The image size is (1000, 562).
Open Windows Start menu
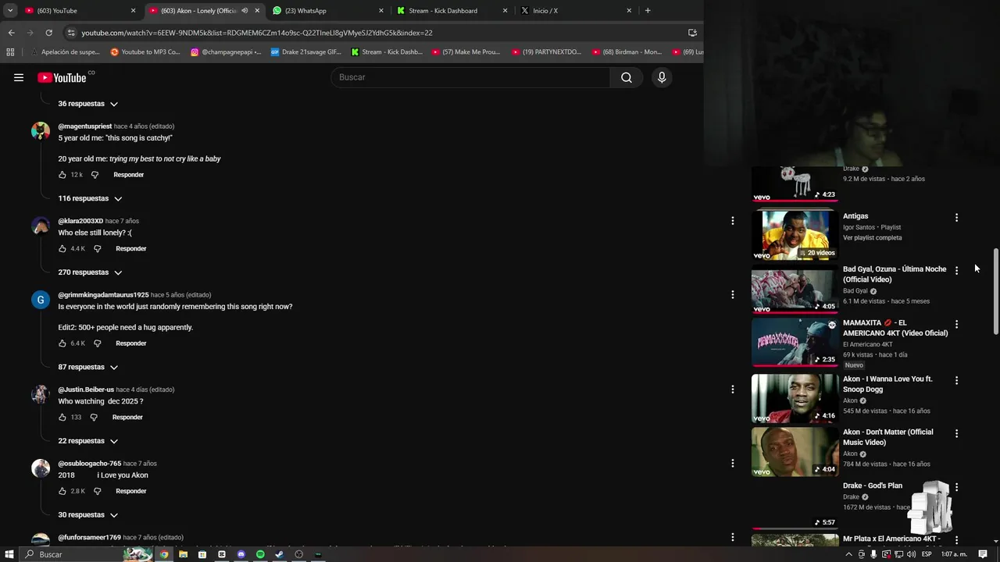(9, 554)
